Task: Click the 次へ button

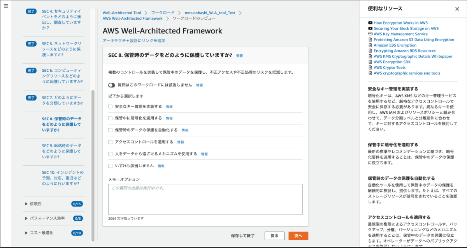Action: pyautogui.click(x=298, y=236)
